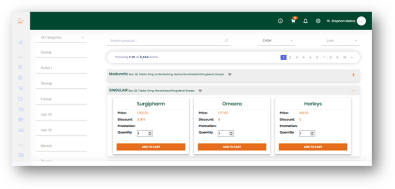The image size is (395, 189).
Task: Collapse the SINGULAIR row minus icon
Action: pos(353,91)
